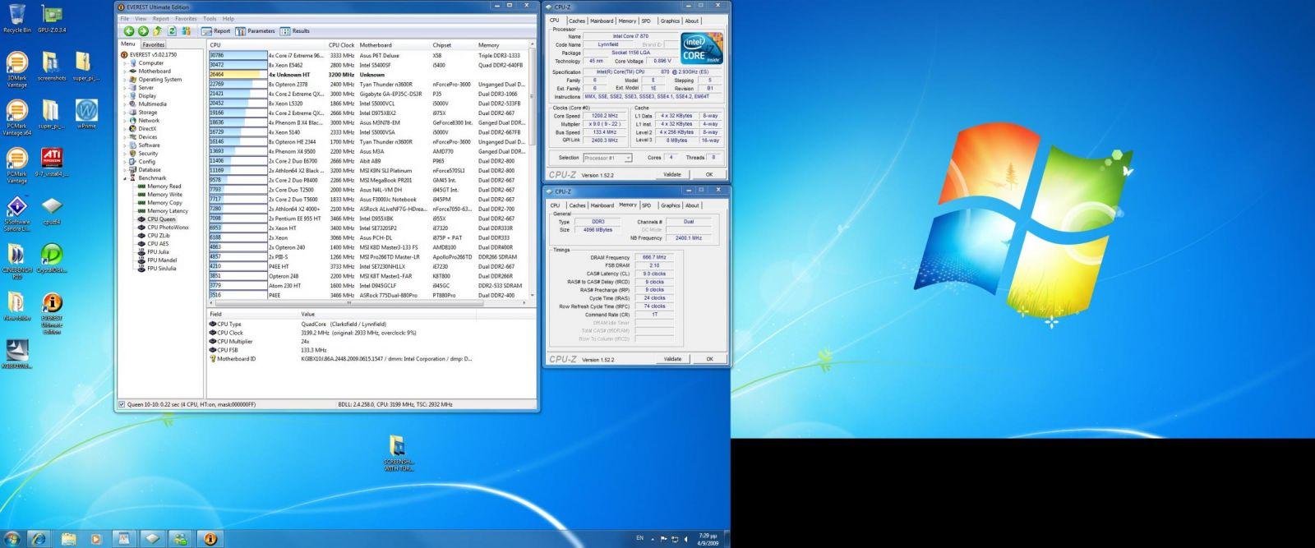Screen dimensions: 1315x548
Task: Open the Parameters toolbar button
Action: pyautogui.click(x=255, y=31)
